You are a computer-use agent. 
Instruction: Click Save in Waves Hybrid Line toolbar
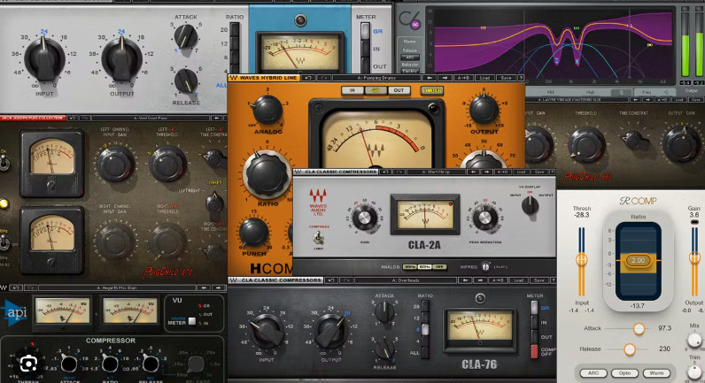[506, 78]
